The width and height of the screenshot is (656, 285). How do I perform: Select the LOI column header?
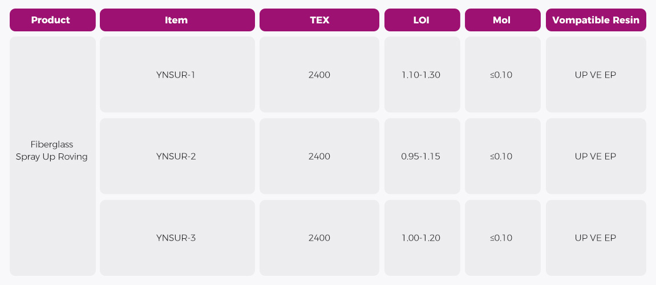[422, 20]
